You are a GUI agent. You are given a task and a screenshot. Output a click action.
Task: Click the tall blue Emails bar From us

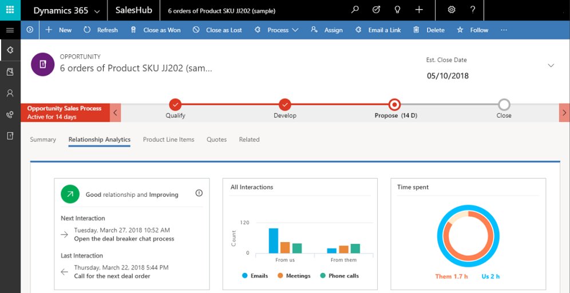[x=274, y=241]
